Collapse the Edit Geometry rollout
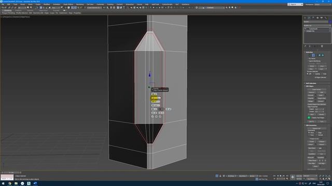Screen dimensions: 332x186 (x=311, y=125)
